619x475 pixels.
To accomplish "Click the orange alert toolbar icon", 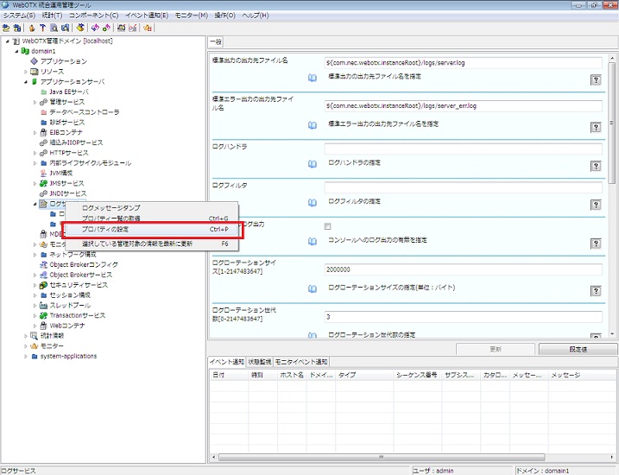I will click(148, 28).
